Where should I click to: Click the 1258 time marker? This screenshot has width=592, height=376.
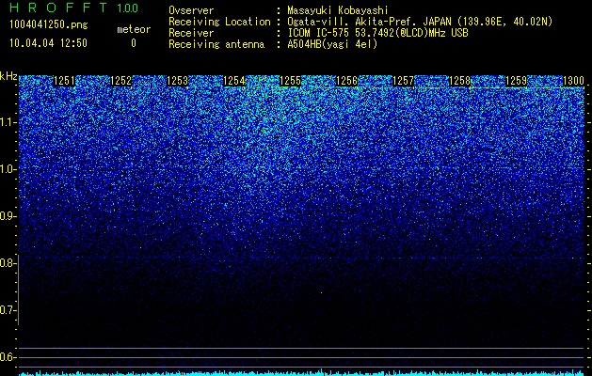pos(460,81)
